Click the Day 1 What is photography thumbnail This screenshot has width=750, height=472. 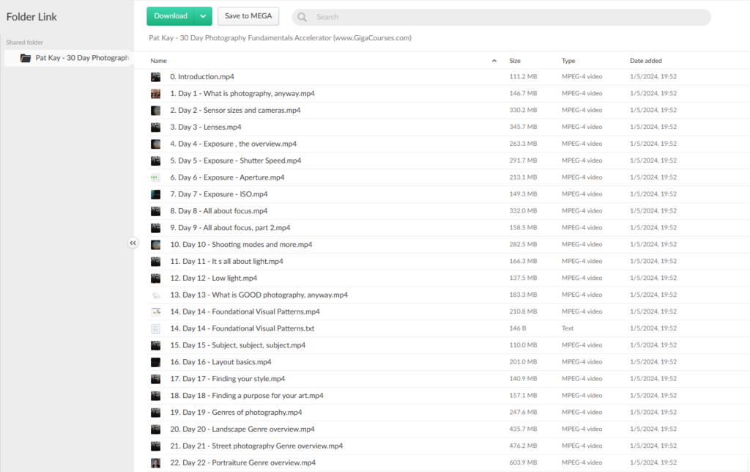tap(155, 94)
